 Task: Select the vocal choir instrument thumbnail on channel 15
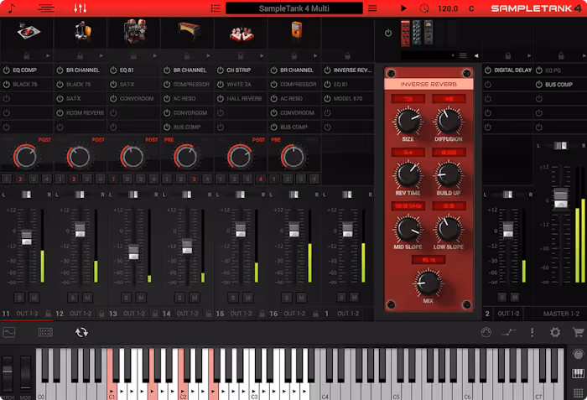(x=242, y=34)
